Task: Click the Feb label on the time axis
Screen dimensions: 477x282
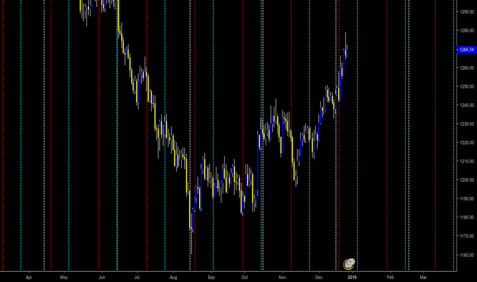Action: pos(391,277)
